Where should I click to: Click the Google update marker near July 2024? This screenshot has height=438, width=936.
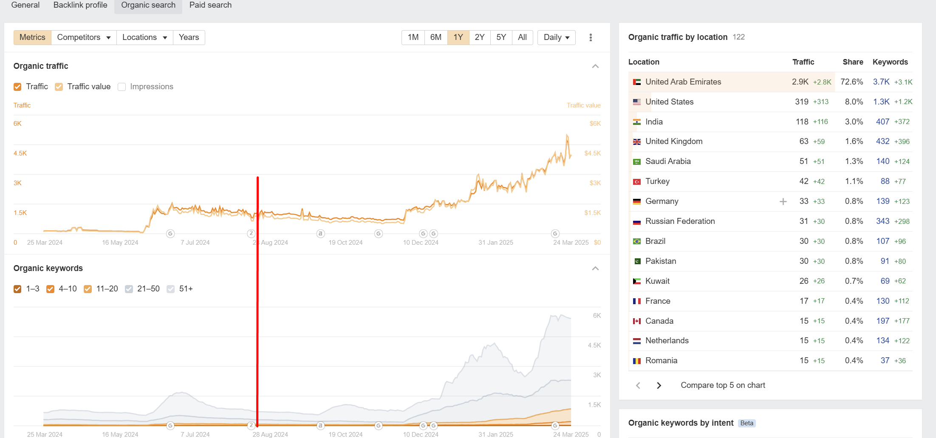click(170, 233)
